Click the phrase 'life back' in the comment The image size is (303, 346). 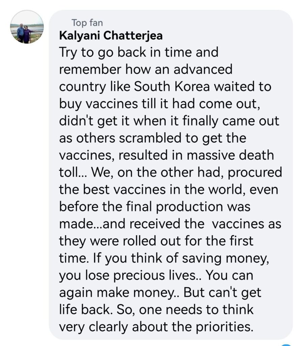[x=85, y=310]
